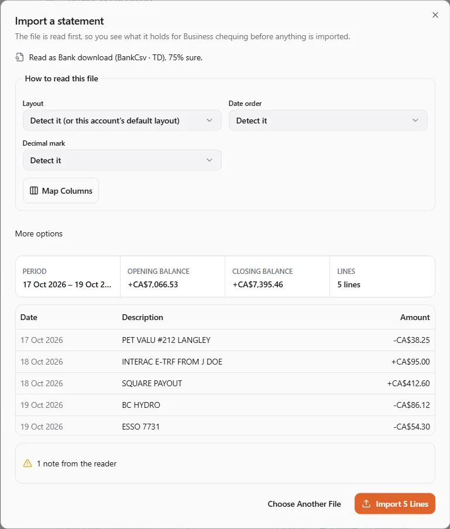Select the BC HYDRO description
This screenshot has width=450, height=529.
(141, 405)
